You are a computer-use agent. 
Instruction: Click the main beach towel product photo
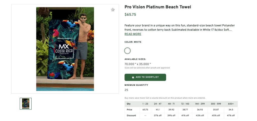click(65, 49)
